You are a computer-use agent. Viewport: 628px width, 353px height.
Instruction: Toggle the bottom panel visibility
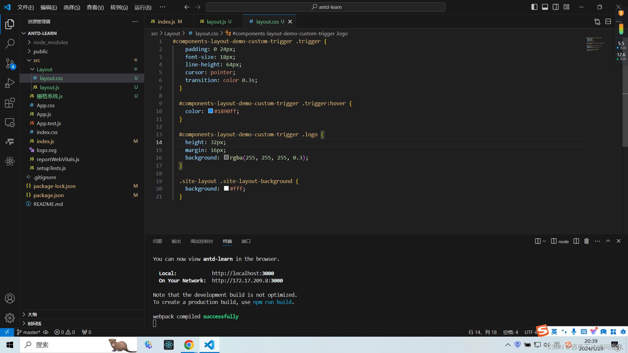tap(545, 7)
